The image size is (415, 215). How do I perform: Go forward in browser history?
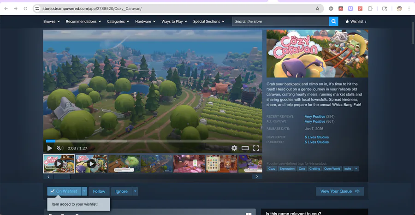(x=16, y=8)
